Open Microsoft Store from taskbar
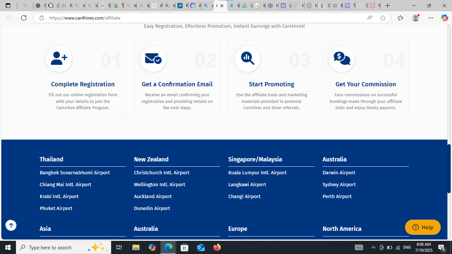 pos(185,247)
